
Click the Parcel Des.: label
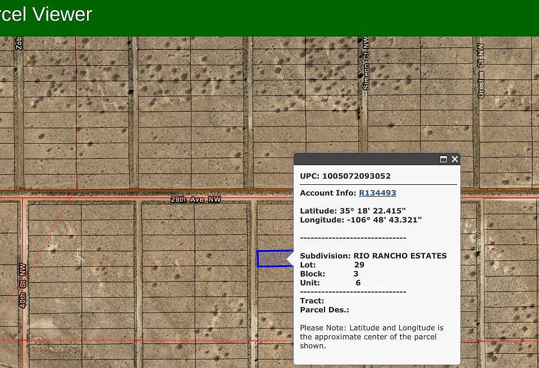[x=325, y=310]
